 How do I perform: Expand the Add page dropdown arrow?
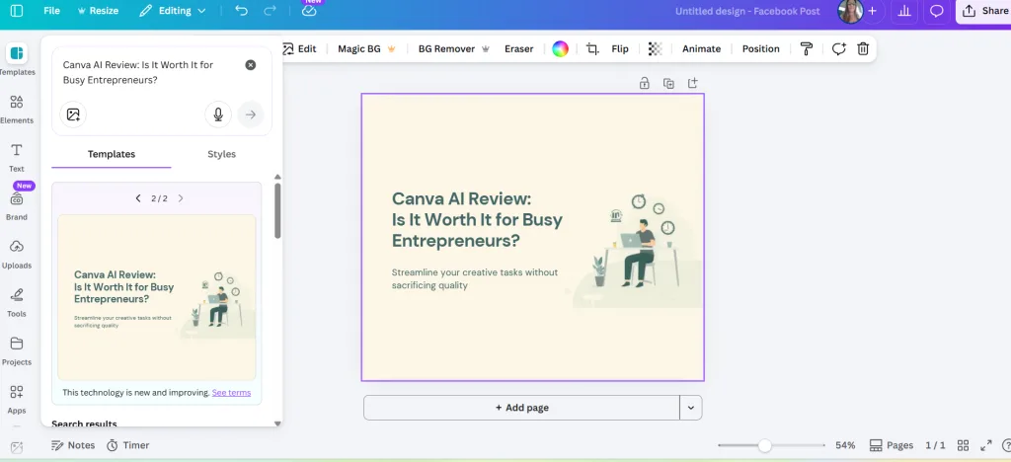click(690, 408)
